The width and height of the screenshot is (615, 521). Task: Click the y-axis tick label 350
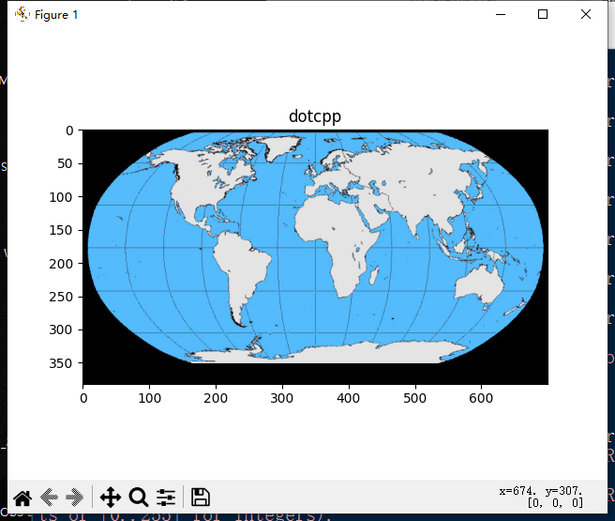[61, 363]
